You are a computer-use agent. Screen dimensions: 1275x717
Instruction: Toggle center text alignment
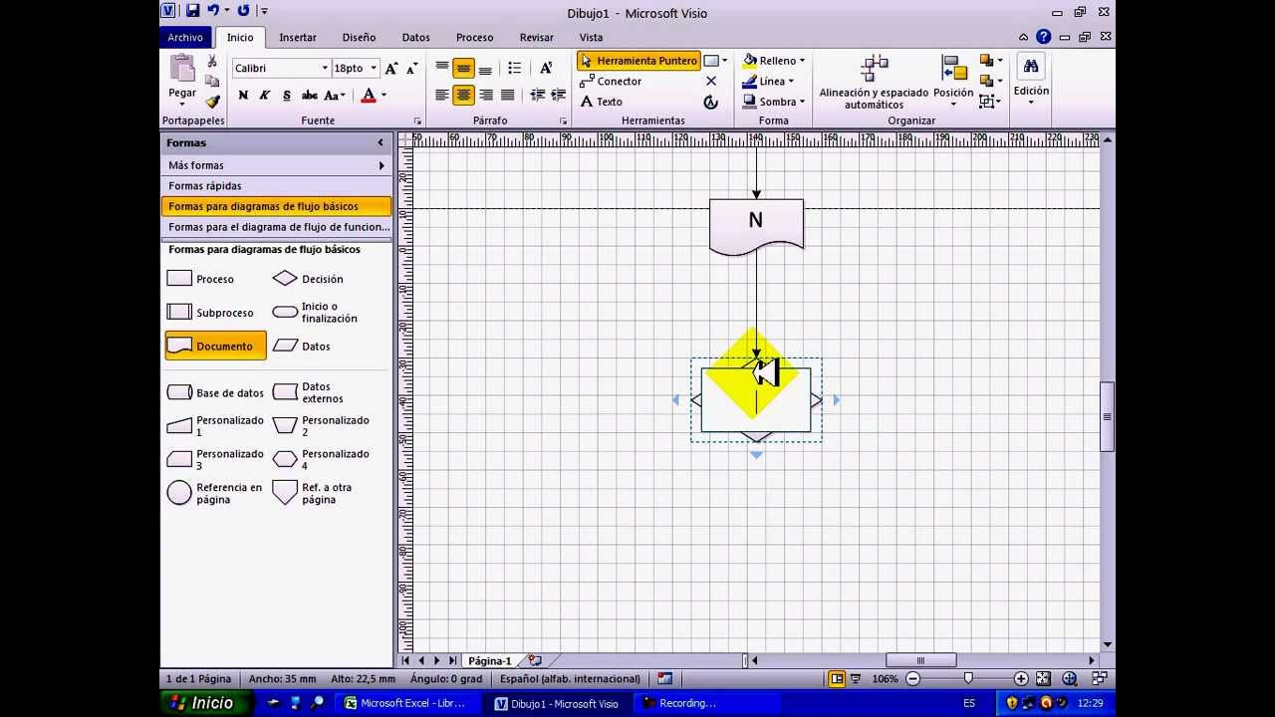pos(463,96)
